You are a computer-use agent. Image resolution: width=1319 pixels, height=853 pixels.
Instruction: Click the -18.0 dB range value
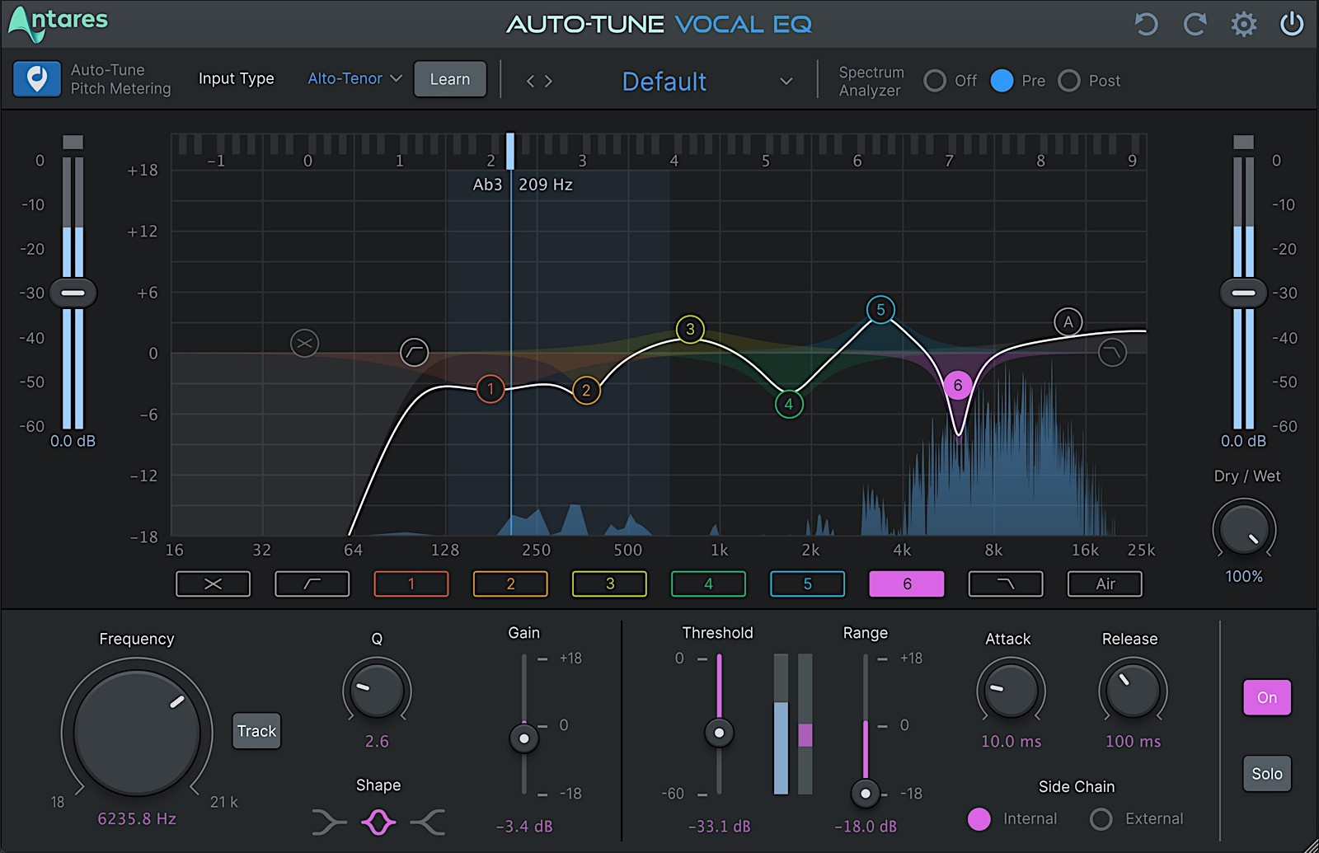pos(865,826)
